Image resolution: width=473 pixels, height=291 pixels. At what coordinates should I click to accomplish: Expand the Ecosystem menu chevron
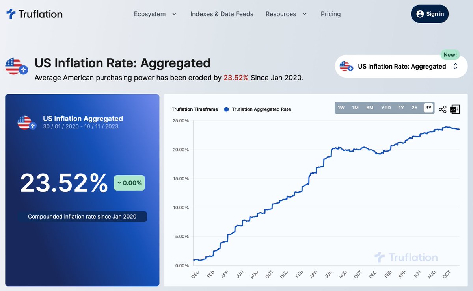(174, 14)
